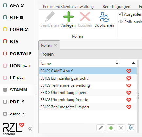The width and height of the screenshot is (142, 137).
Task: Open Personen/Klientenverwaltung ribbon tab
Action: click(68, 7)
